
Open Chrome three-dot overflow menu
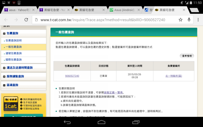(198, 20)
